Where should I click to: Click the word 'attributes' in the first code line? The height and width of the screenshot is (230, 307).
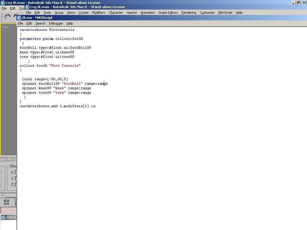pos(36,30)
